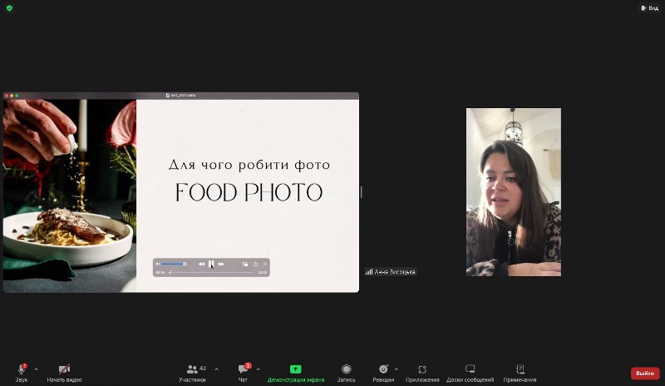Click the video timeline scrubber bar
The width and height of the screenshot is (665, 386).
coord(211,273)
